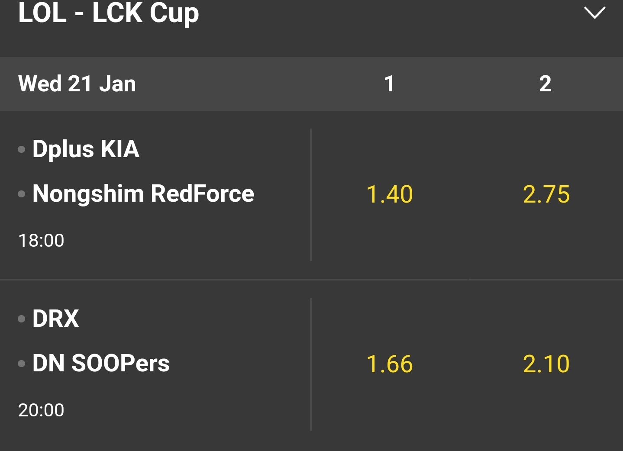The height and width of the screenshot is (451, 623).
Task: Click the 18:00 match start time
Action: [41, 241]
